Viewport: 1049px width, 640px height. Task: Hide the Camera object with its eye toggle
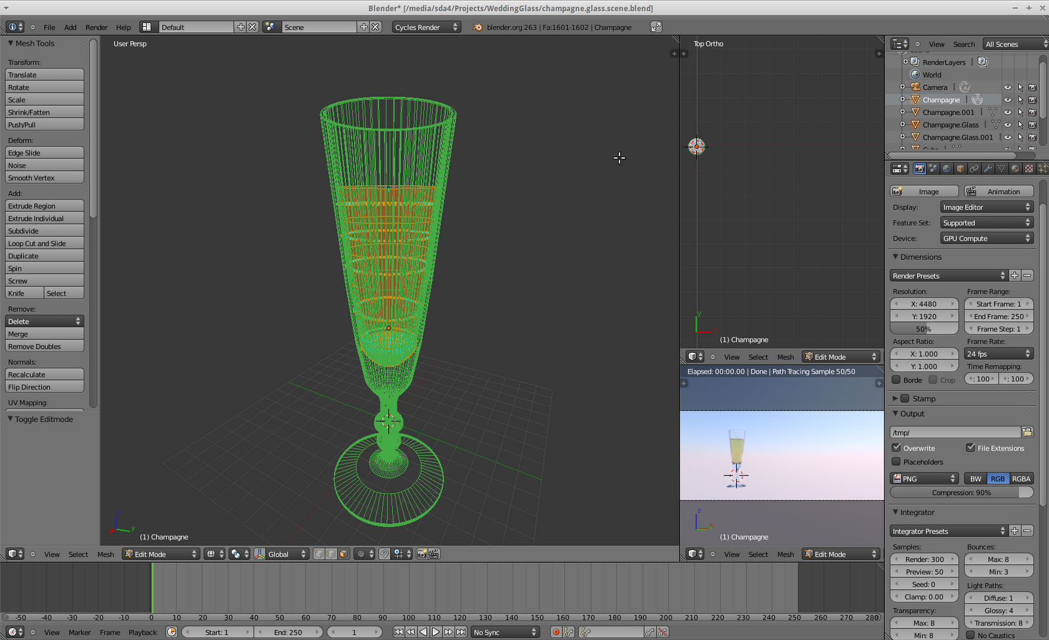pos(1008,87)
